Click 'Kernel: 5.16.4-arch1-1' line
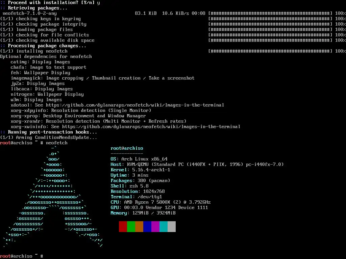This screenshot has width=346, height=259. (140, 170)
